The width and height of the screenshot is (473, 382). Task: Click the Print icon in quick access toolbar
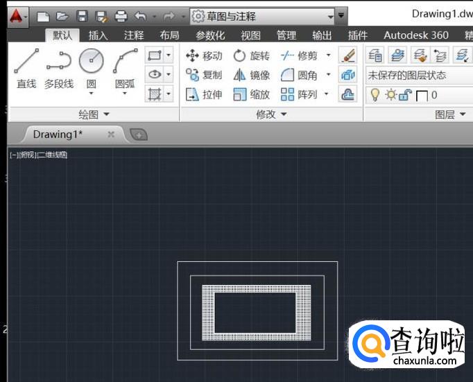pyautogui.click(x=121, y=15)
